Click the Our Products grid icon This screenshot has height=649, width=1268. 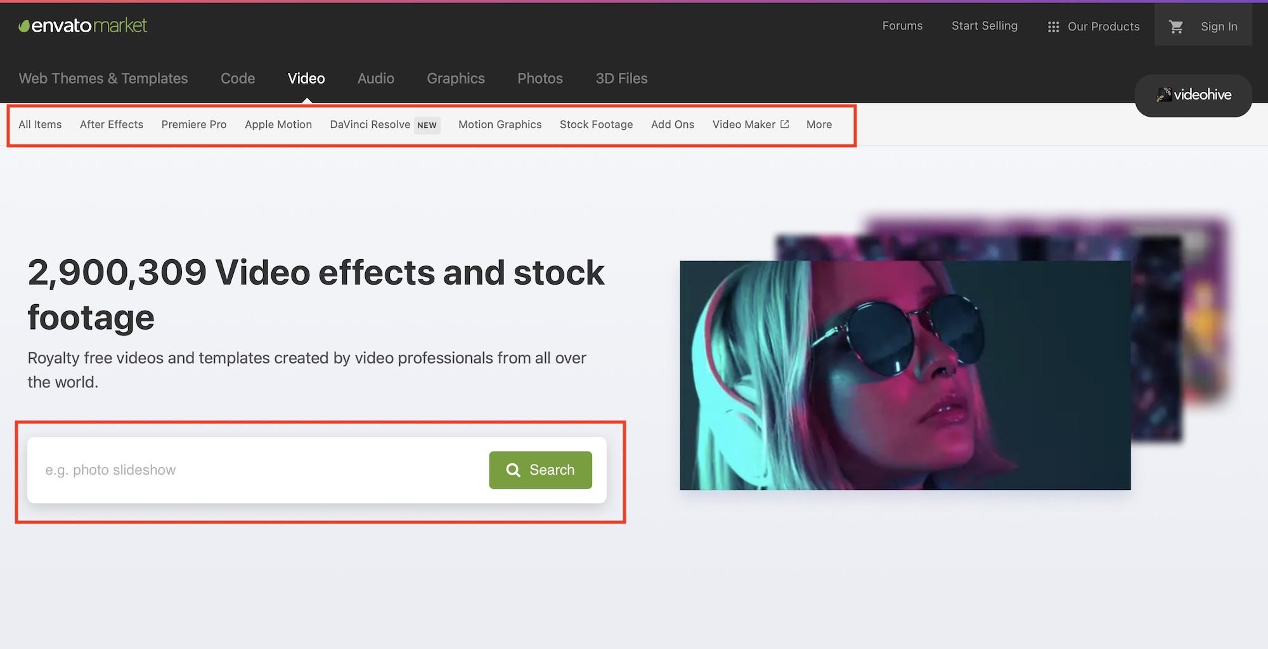pos(1054,27)
